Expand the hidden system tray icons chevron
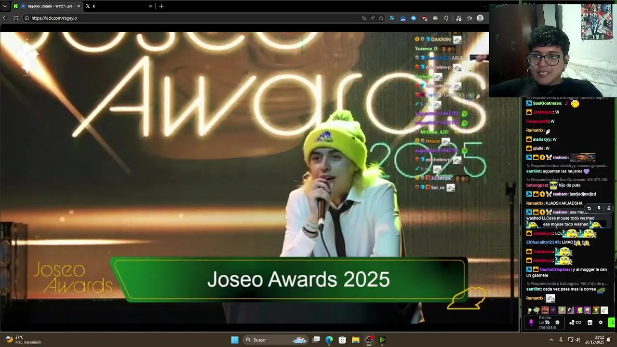The height and width of the screenshot is (347, 617). pyautogui.click(x=551, y=340)
